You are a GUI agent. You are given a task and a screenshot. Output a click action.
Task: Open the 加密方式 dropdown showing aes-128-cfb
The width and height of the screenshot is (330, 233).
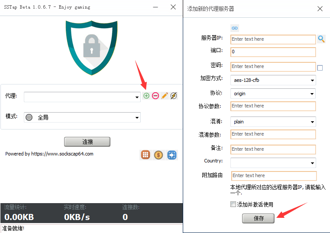coord(273,80)
